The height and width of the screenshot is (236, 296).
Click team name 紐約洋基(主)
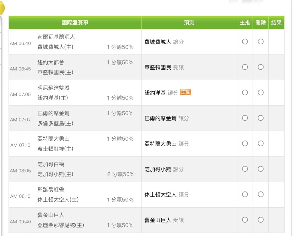pyautogui.click(x=53, y=98)
